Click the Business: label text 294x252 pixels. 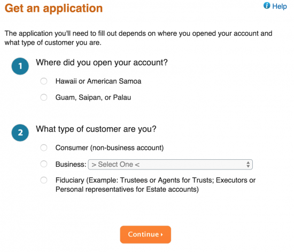click(71, 165)
